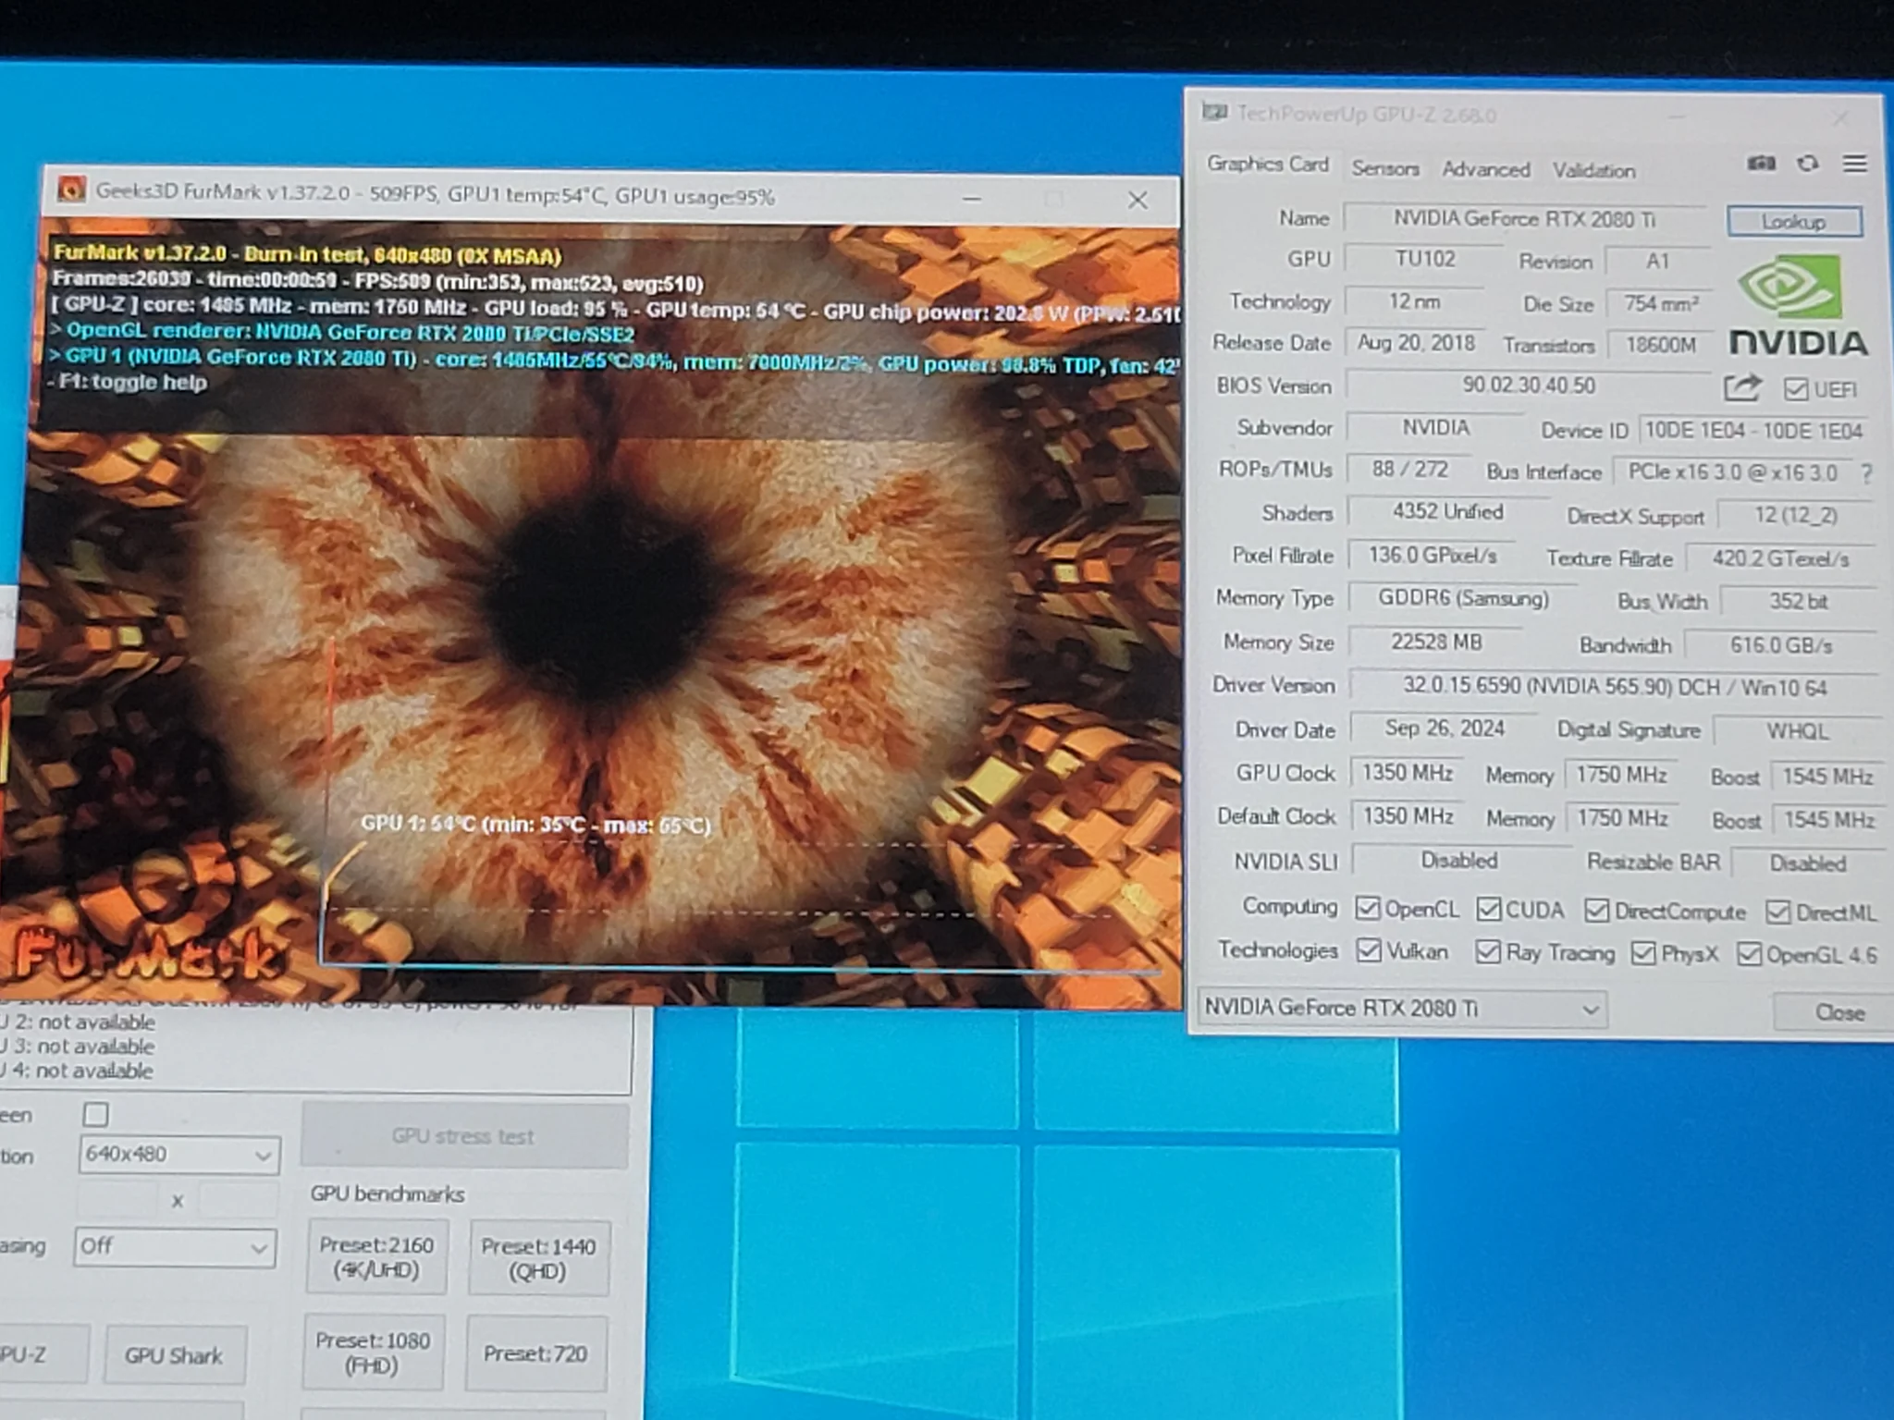Viewport: 1894px width, 1420px height.
Task: Open the anti-aliasing dropdown set to Off
Action: (x=175, y=1247)
